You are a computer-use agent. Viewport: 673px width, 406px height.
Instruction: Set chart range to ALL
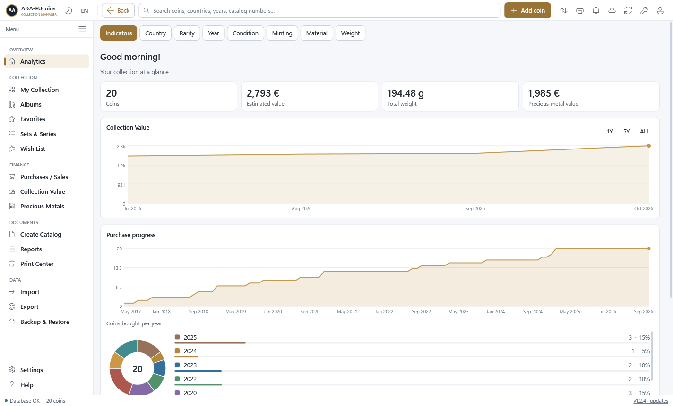[645, 132]
